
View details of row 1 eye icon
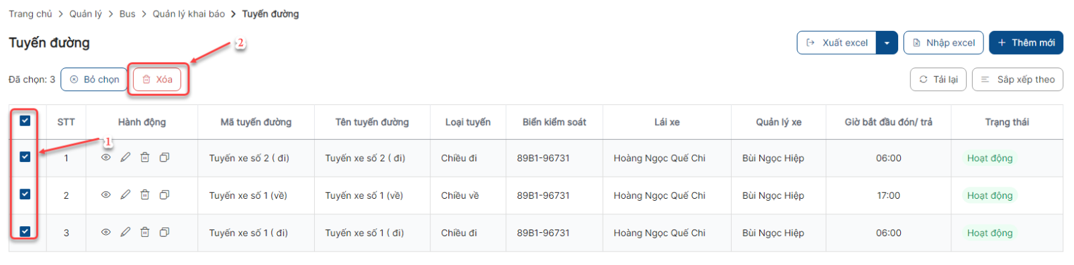click(105, 158)
